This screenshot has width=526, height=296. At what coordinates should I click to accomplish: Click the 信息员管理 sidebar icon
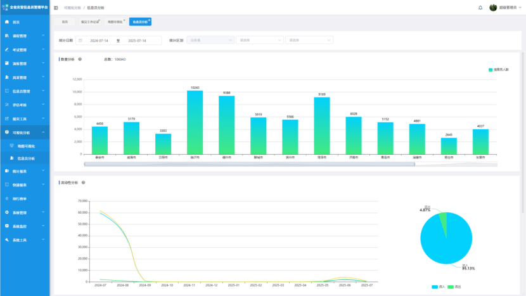[7, 91]
